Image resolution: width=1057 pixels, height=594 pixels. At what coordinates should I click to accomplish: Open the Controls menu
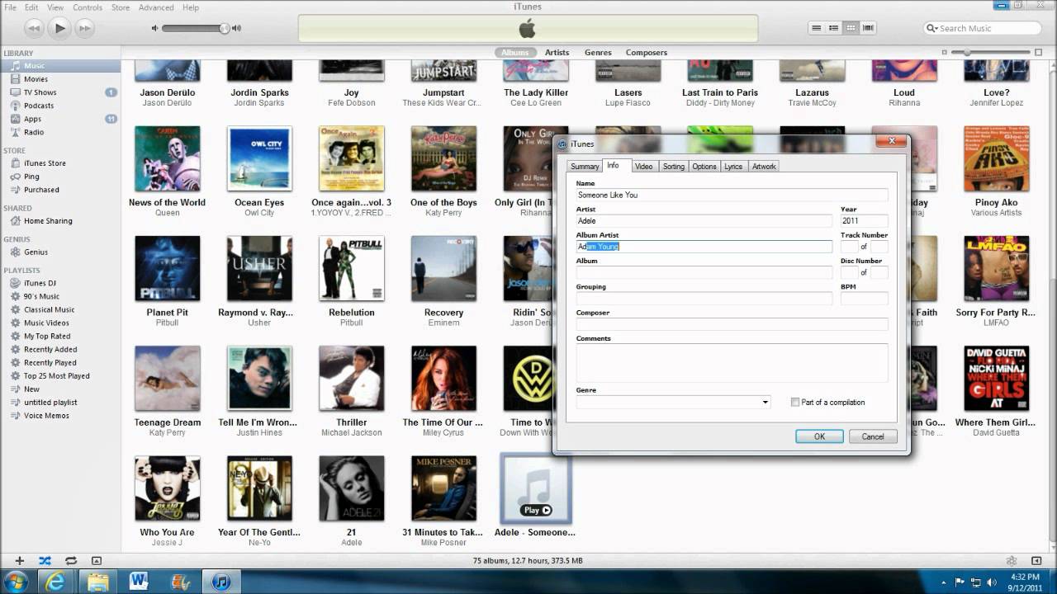(x=88, y=7)
